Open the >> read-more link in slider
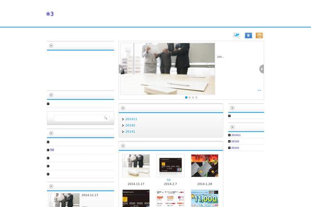Viewport: 311px width, 207px height. click(259, 91)
